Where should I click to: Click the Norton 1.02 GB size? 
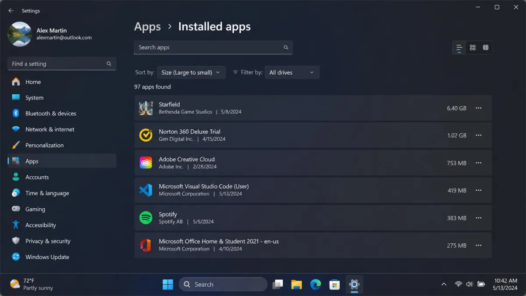(457, 136)
